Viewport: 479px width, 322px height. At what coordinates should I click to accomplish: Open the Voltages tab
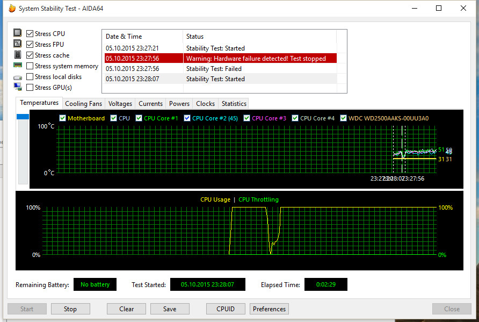[120, 104]
